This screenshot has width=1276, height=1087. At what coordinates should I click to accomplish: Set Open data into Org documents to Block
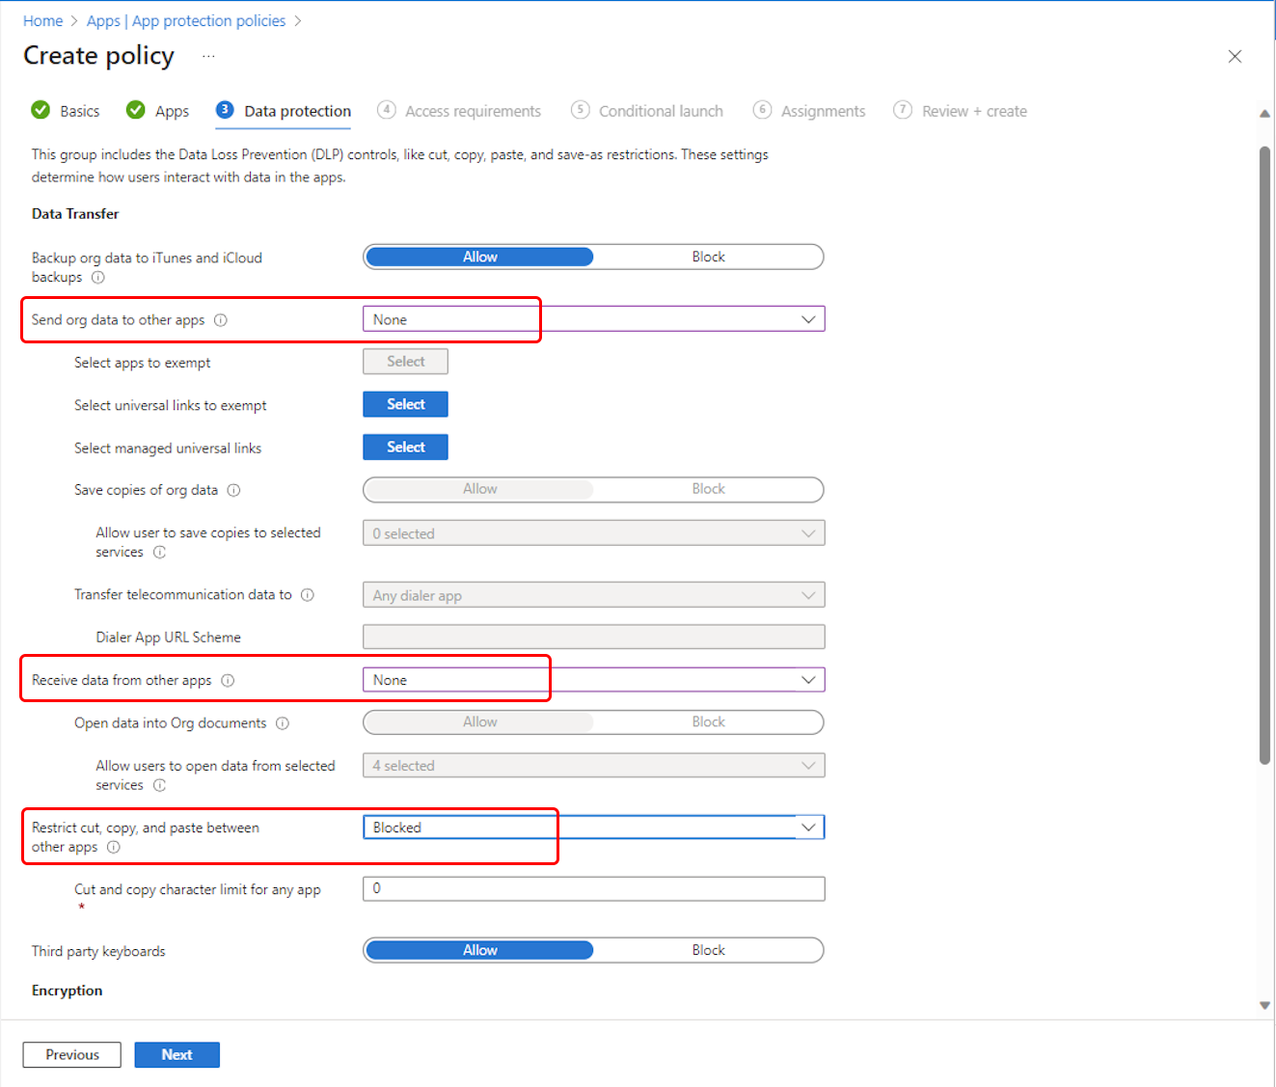click(x=708, y=722)
